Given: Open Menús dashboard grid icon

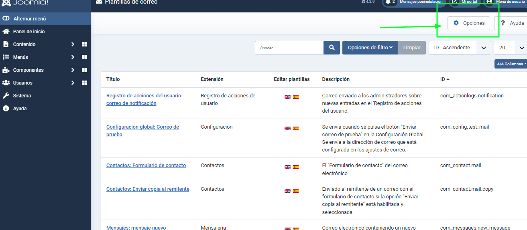Looking at the screenshot, I should pos(84,57).
